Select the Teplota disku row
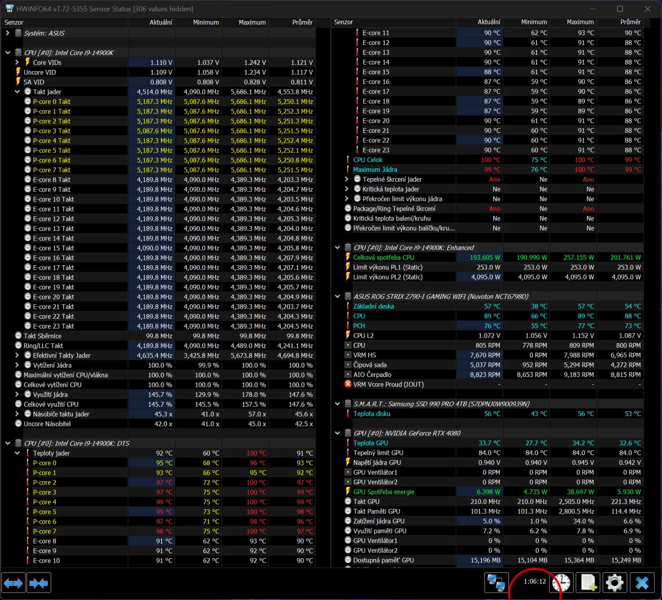 tap(487, 414)
